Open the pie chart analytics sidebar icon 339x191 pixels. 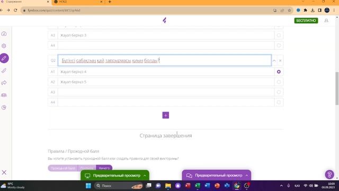(4, 108)
